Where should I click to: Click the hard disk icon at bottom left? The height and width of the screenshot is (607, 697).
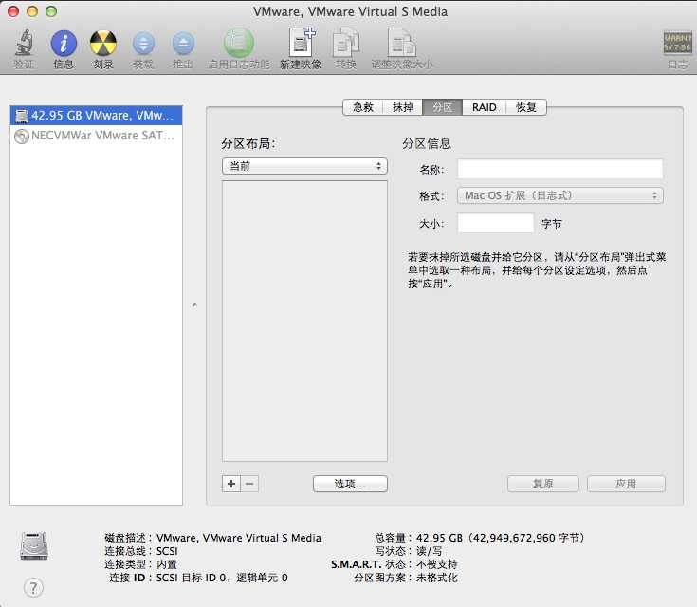(34, 545)
